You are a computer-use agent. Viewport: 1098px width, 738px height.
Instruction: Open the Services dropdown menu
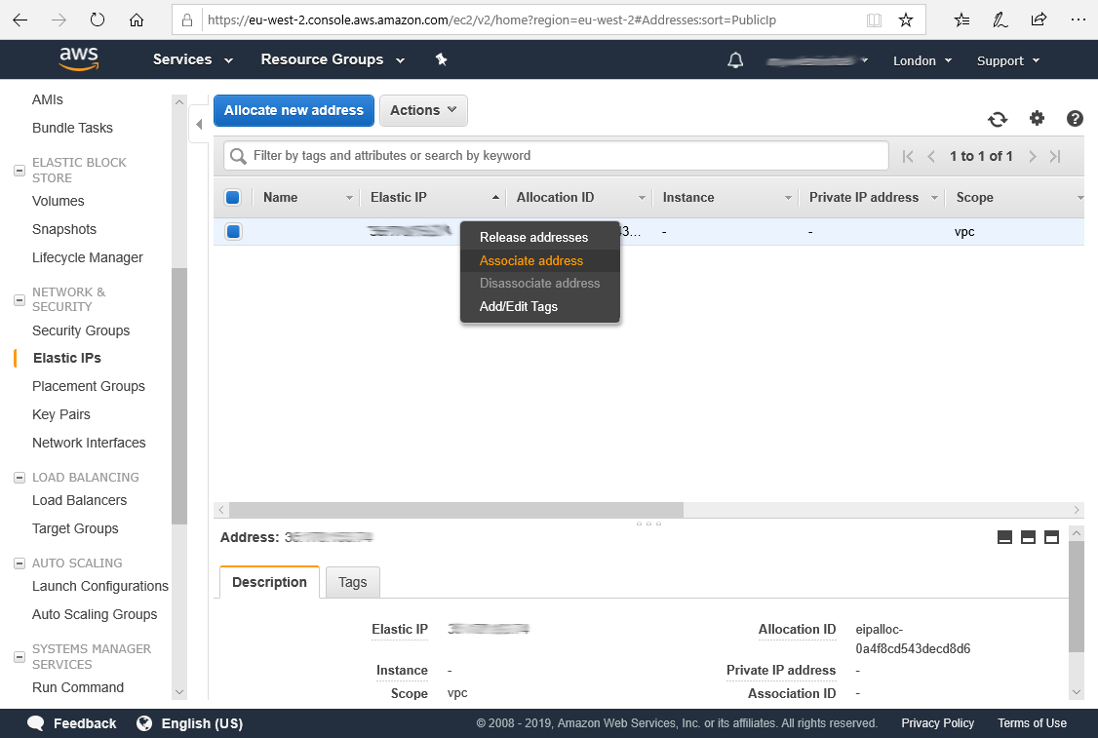coord(192,59)
